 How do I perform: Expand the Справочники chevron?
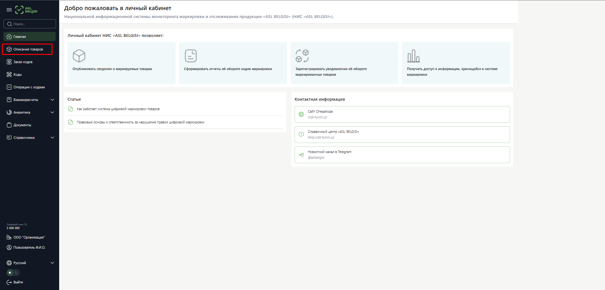52,138
